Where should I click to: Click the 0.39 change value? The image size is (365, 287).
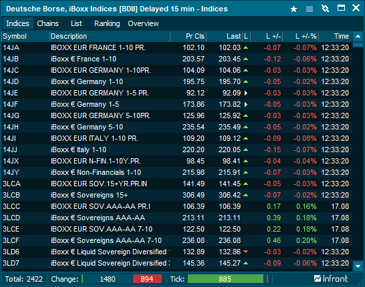[274, 218]
